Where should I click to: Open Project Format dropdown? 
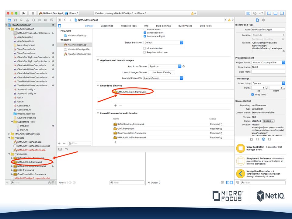pyautogui.click(x=268, y=62)
